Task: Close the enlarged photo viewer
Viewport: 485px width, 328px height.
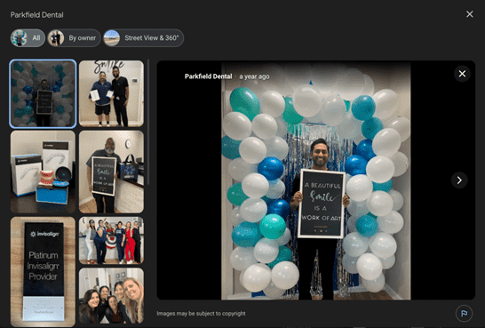Action: click(462, 74)
